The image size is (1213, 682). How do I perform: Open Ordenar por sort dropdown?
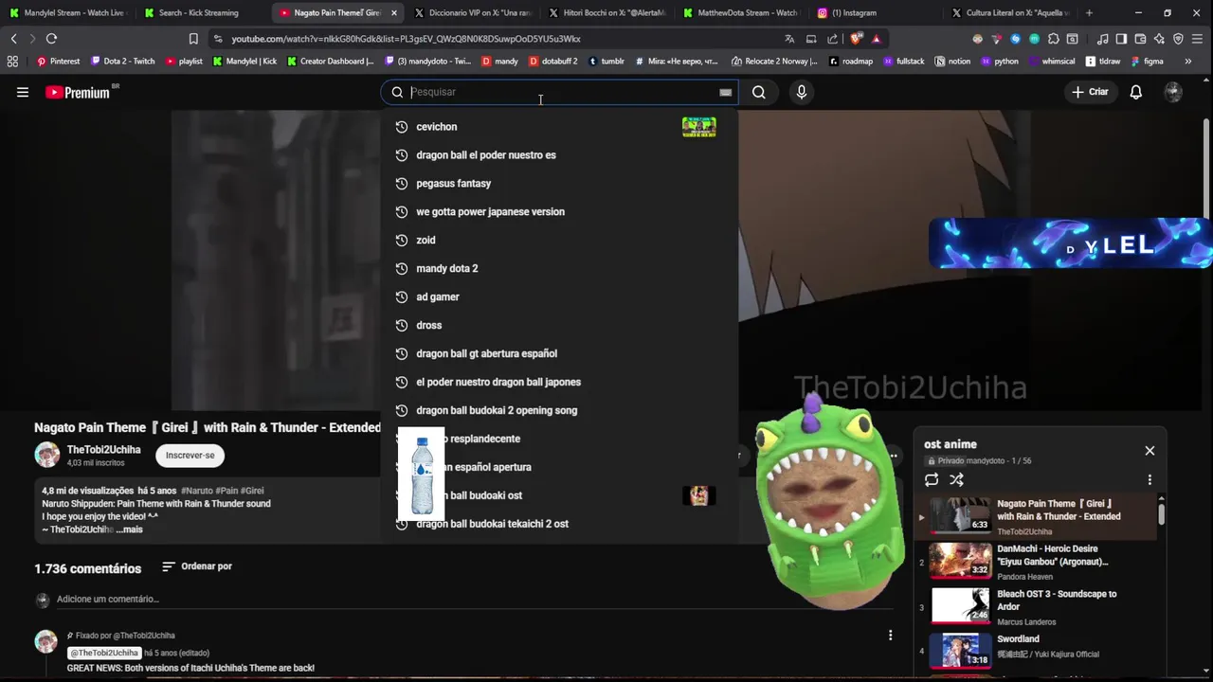click(197, 566)
